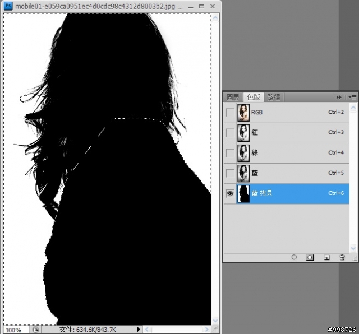359x334 pixels.
Task: Click the 藍 拷貝 channel name label
Action: [262, 193]
